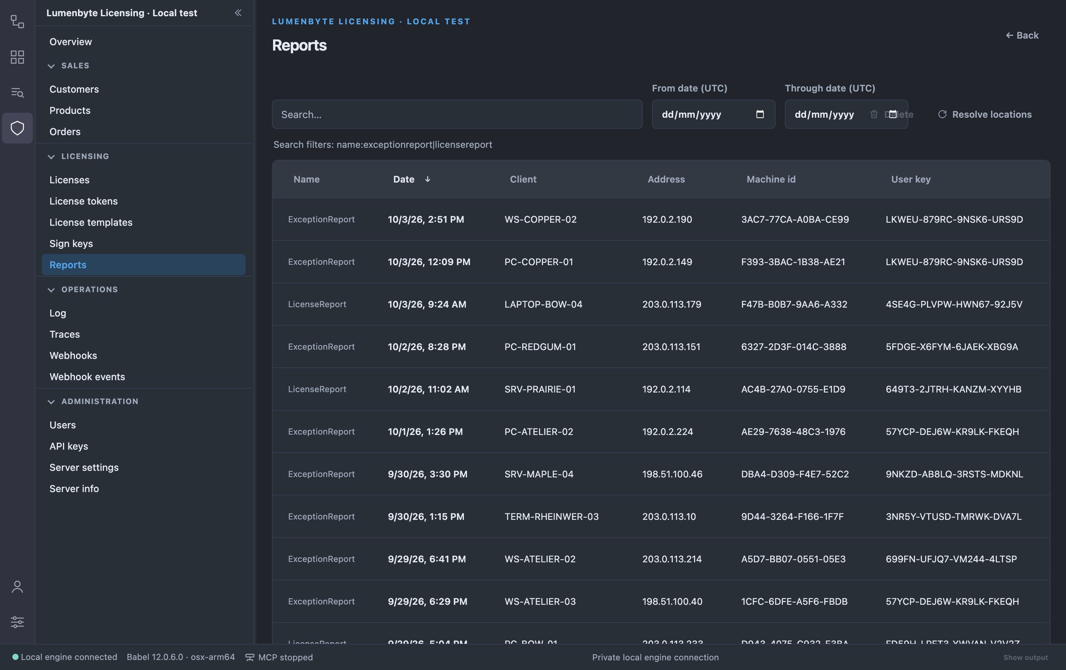Sort by the Client column header
The height and width of the screenshot is (670, 1066).
[523, 179]
